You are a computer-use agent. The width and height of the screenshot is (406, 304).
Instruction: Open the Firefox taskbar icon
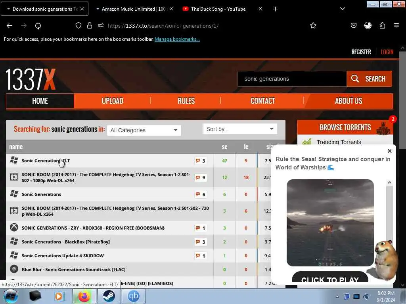click(x=84, y=296)
